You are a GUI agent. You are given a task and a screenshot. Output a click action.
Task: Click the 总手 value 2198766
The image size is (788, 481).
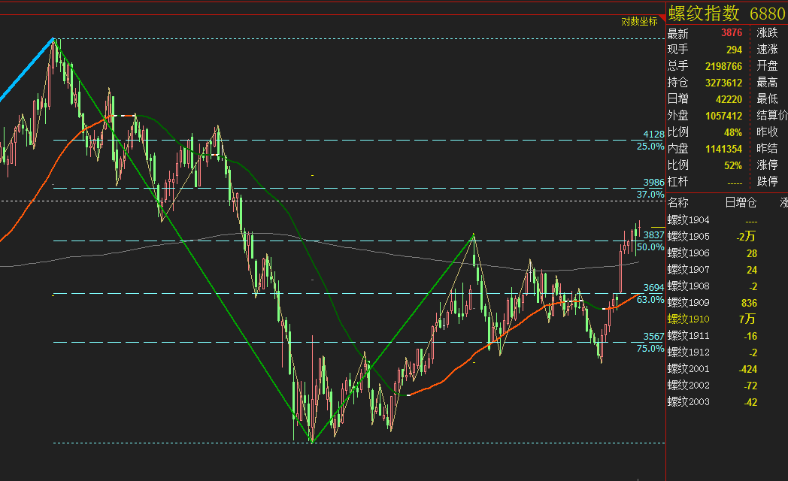click(723, 66)
